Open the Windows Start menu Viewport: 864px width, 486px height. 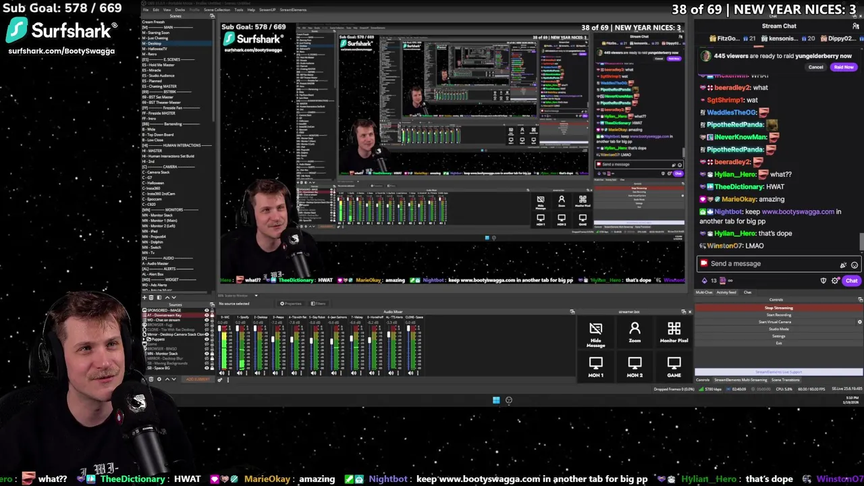(x=496, y=400)
